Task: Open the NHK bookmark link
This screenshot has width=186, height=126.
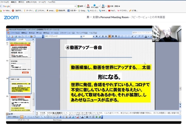Action: (x=103, y=11)
